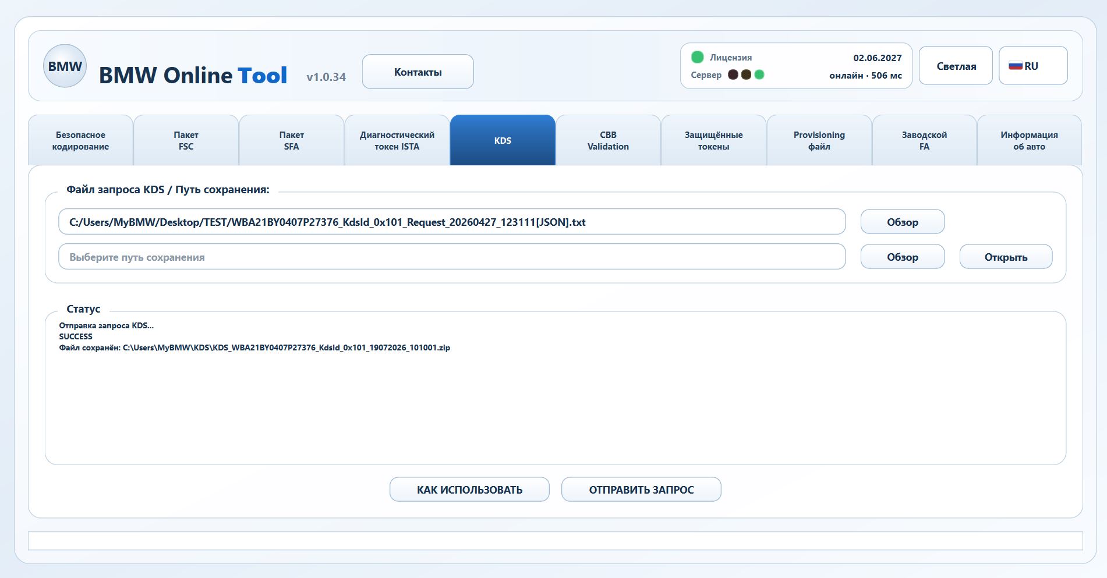This screenshot has width=1107, height=578.
Task: Open the Информация об авто tab
Action: 1029,140
